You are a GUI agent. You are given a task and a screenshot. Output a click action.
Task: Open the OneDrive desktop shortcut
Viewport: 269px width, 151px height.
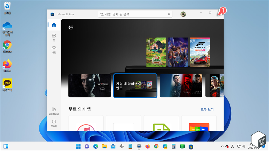pos(7,29)
